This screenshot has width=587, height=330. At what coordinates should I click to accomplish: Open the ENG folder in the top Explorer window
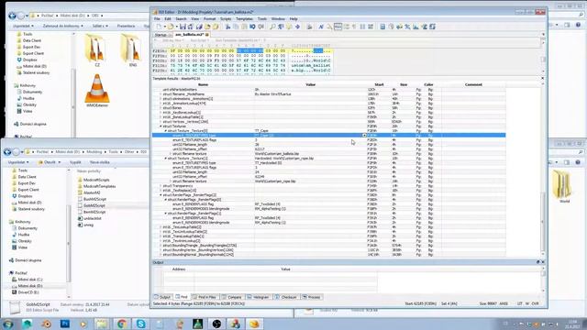130,50
